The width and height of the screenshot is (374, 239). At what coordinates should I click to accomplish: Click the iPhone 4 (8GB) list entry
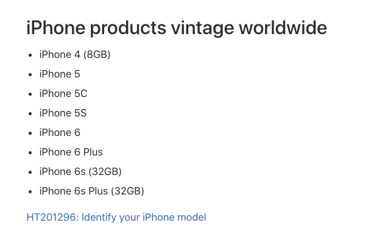point(75,55)
